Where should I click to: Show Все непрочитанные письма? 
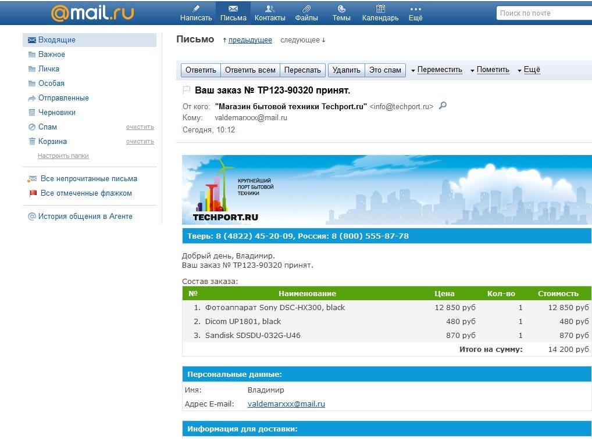tap(89, 179)
